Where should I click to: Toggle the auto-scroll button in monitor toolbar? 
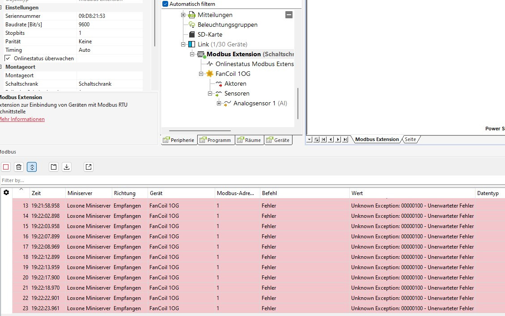(32, 167)
